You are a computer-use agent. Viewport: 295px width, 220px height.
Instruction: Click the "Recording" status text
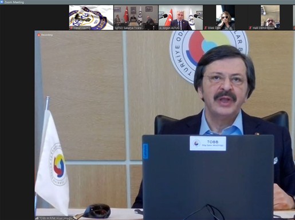click(47, 35)
